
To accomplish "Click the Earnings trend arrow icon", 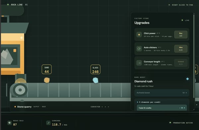I will 48,123.
